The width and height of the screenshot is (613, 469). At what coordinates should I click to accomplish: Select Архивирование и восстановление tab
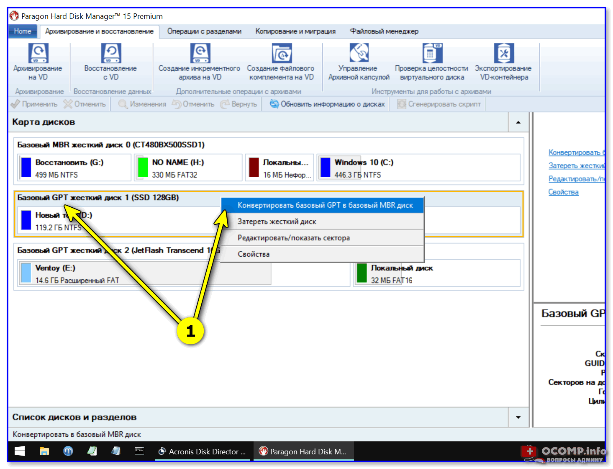click(x=99, y=31)
